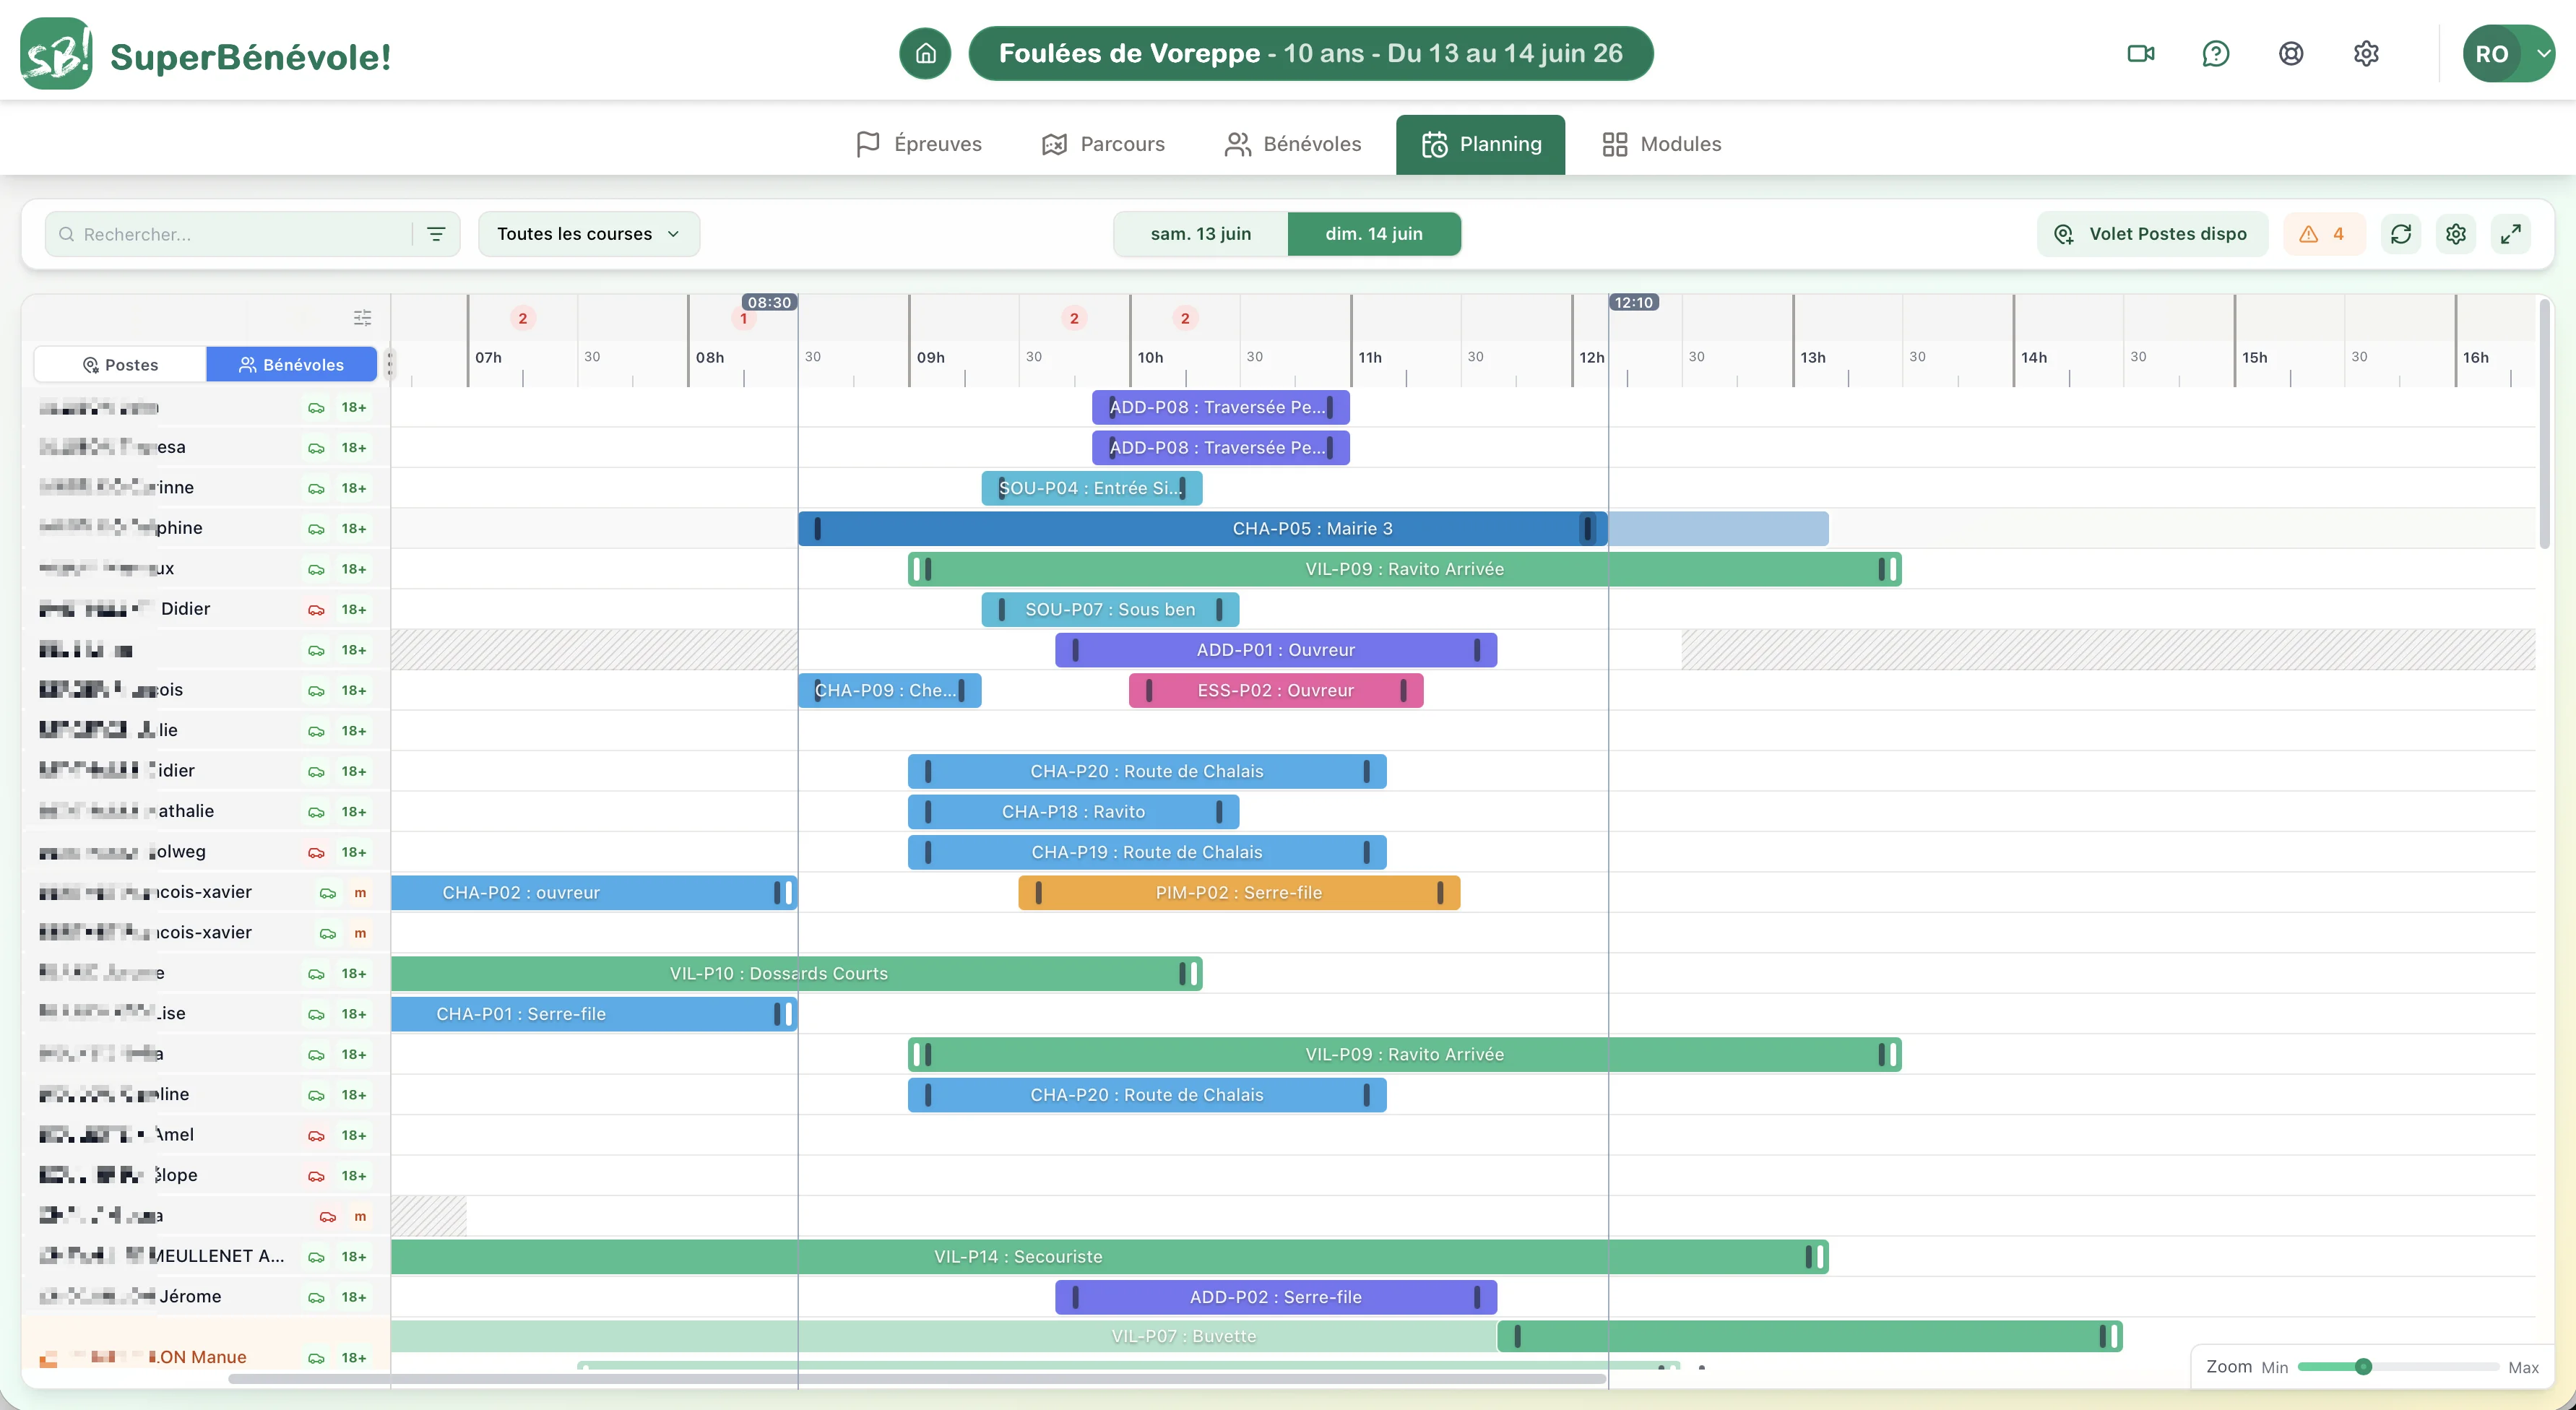Image resolution: width=2576 pixels, height=1410 pixels.
Task: Select the CHA-P09 : Che... shift
Action: point(890,691)
